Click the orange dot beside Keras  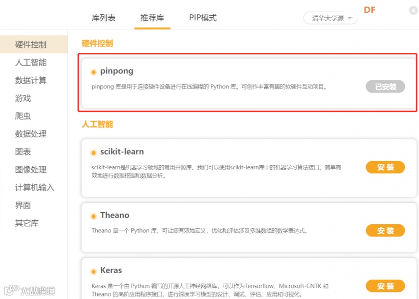click(x=94, y=272)
